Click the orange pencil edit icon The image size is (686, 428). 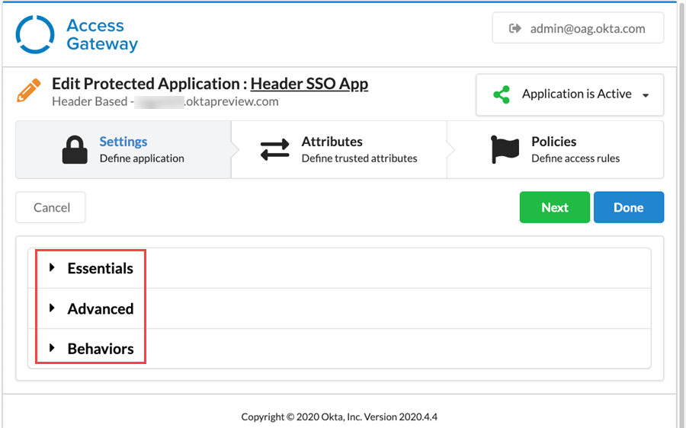pyautogui.click(x=28, y=91)
